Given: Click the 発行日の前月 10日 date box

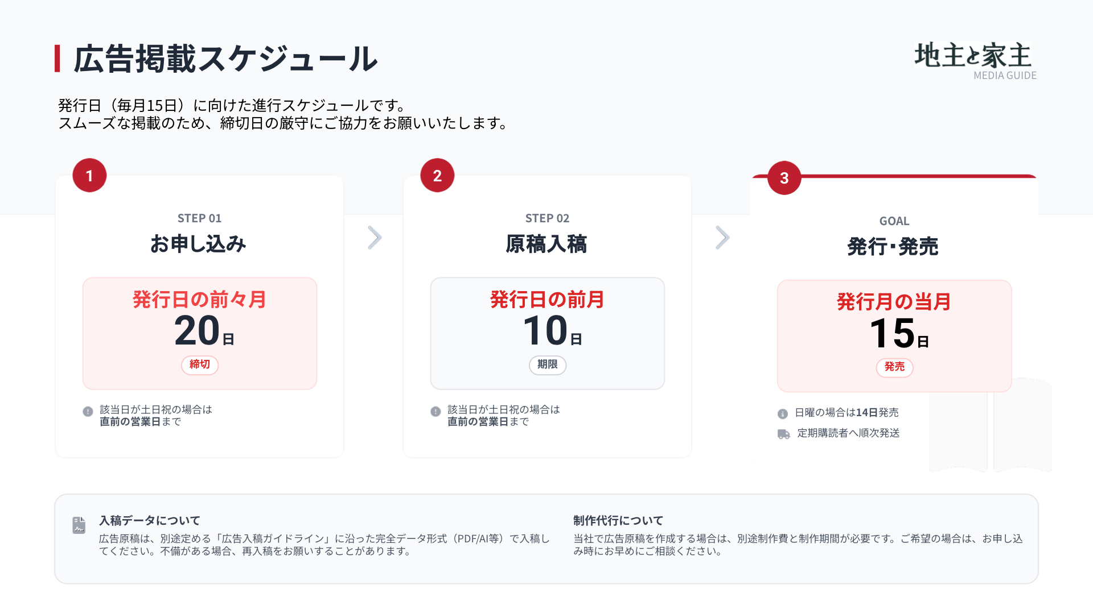Looking at the screenshot, I should pyautogui.click(x=547, y=333).
